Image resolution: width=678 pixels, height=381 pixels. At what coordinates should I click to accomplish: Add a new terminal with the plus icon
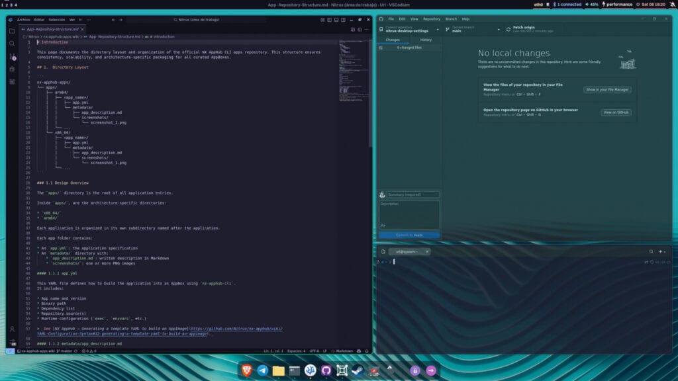(x=661, y=251)
